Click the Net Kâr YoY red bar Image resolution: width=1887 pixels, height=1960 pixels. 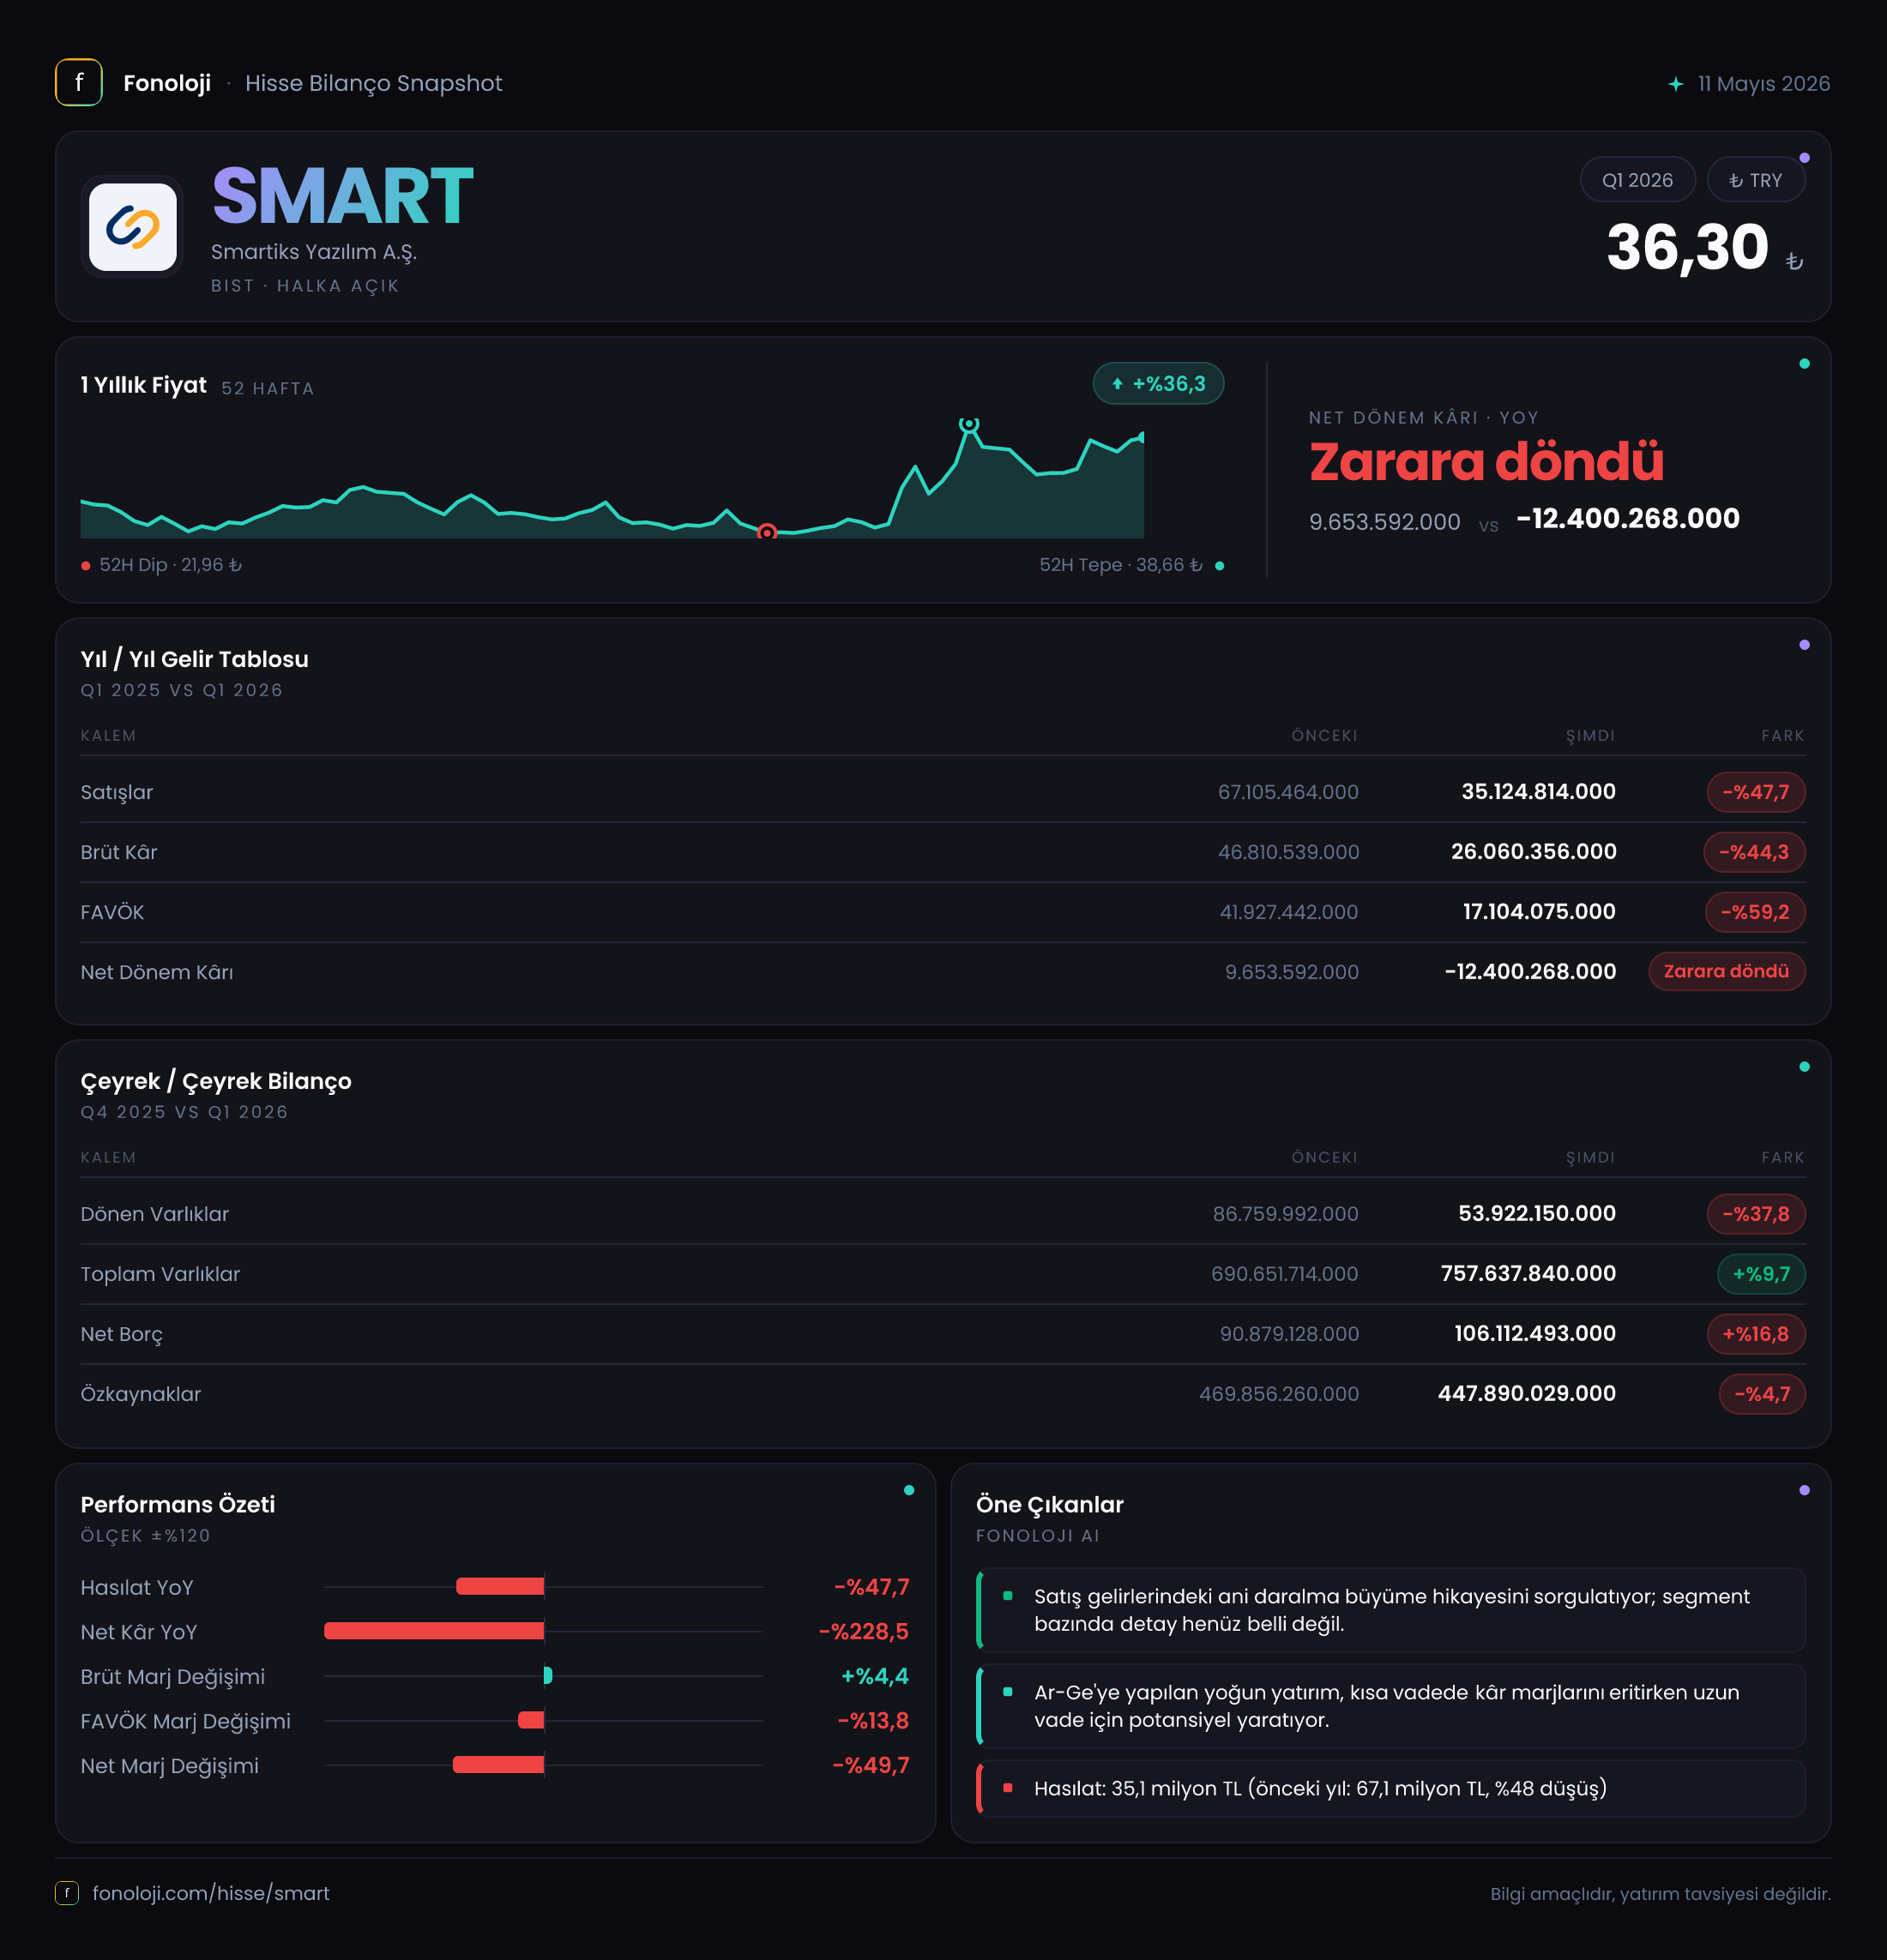click(x=434, y=1631)
